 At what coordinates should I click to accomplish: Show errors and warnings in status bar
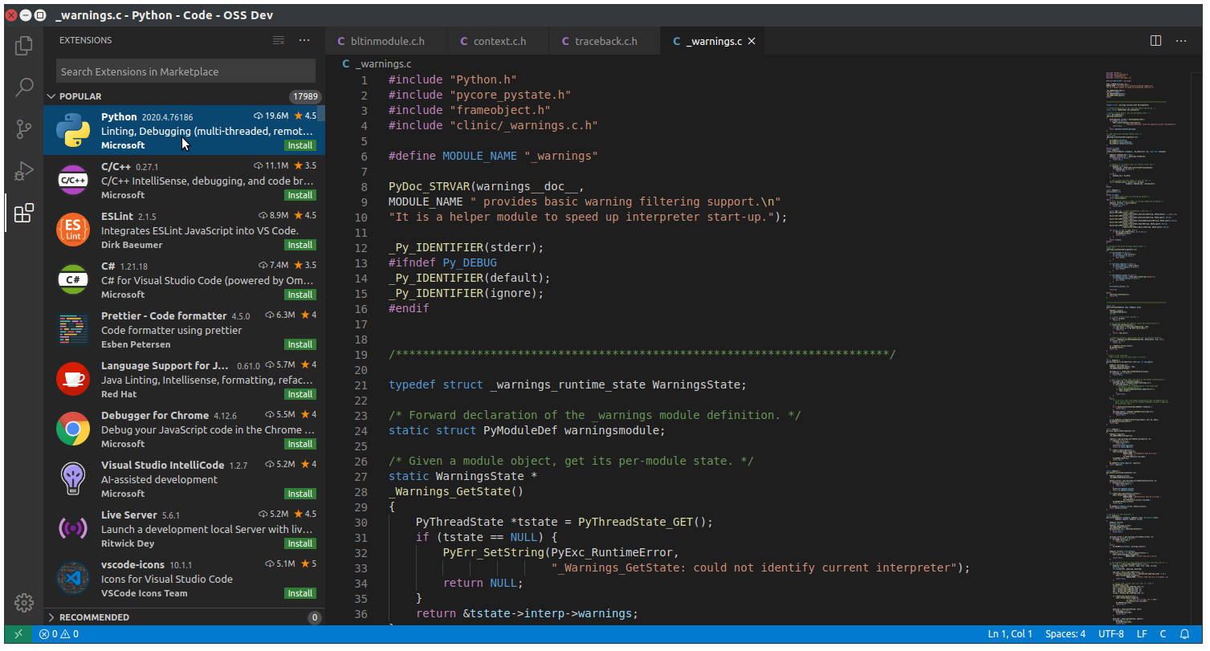tap(59, 634)
